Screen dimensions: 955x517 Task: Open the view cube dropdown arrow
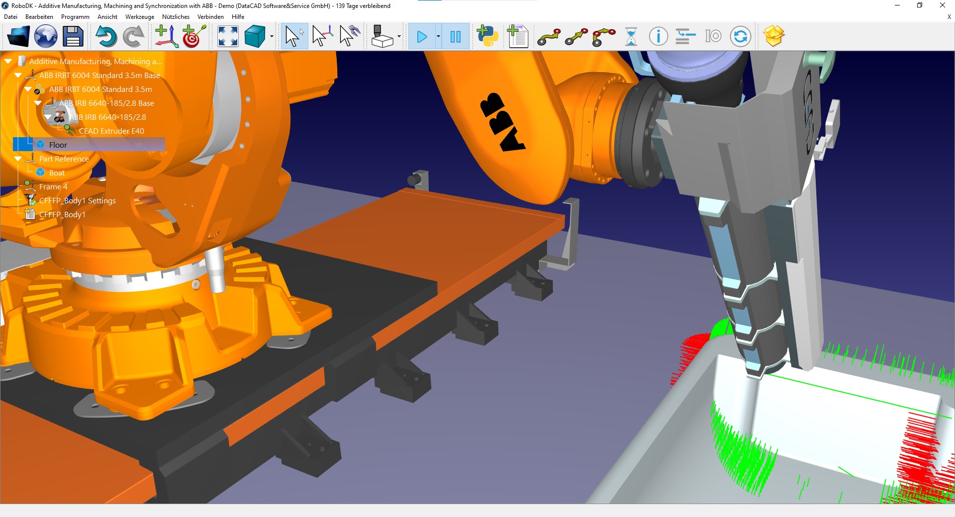coord(272,36)
